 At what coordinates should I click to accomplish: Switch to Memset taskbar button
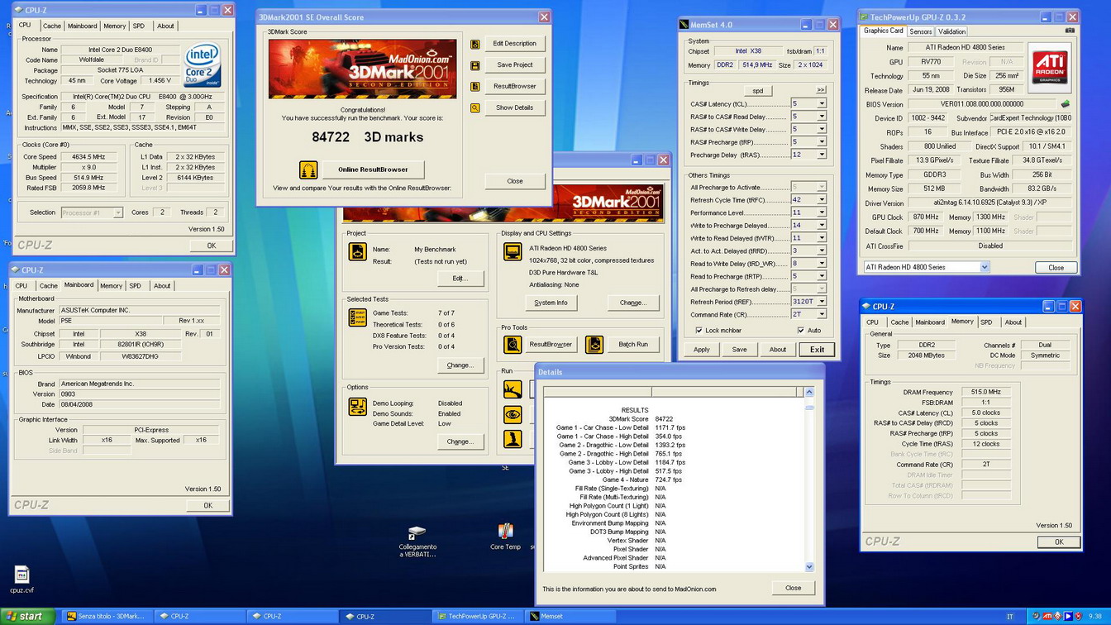click(571, 616)
